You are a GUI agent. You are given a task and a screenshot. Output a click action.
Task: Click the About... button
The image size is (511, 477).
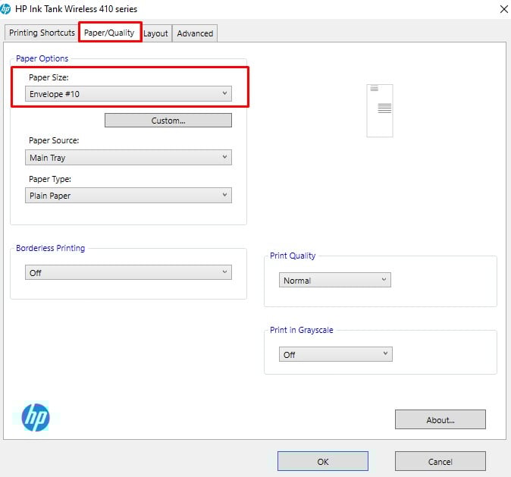[440, 419]
